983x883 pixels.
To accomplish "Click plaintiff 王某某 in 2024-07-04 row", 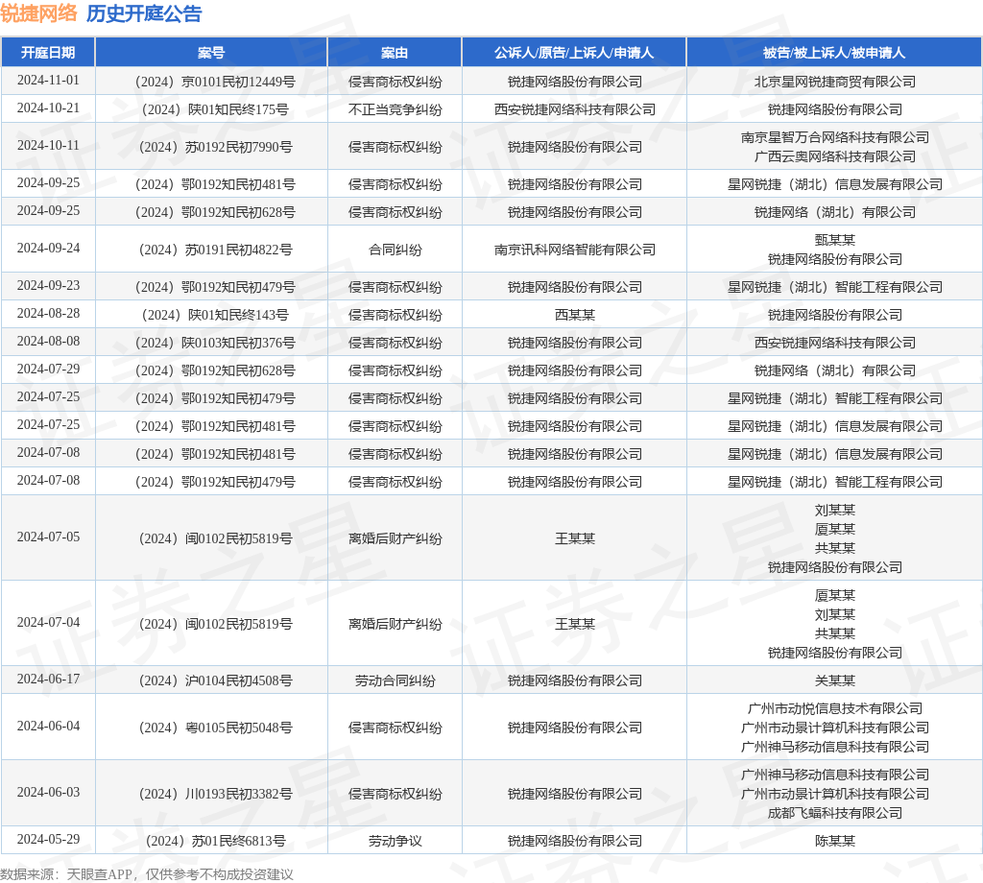I will (x=575, y=624).
